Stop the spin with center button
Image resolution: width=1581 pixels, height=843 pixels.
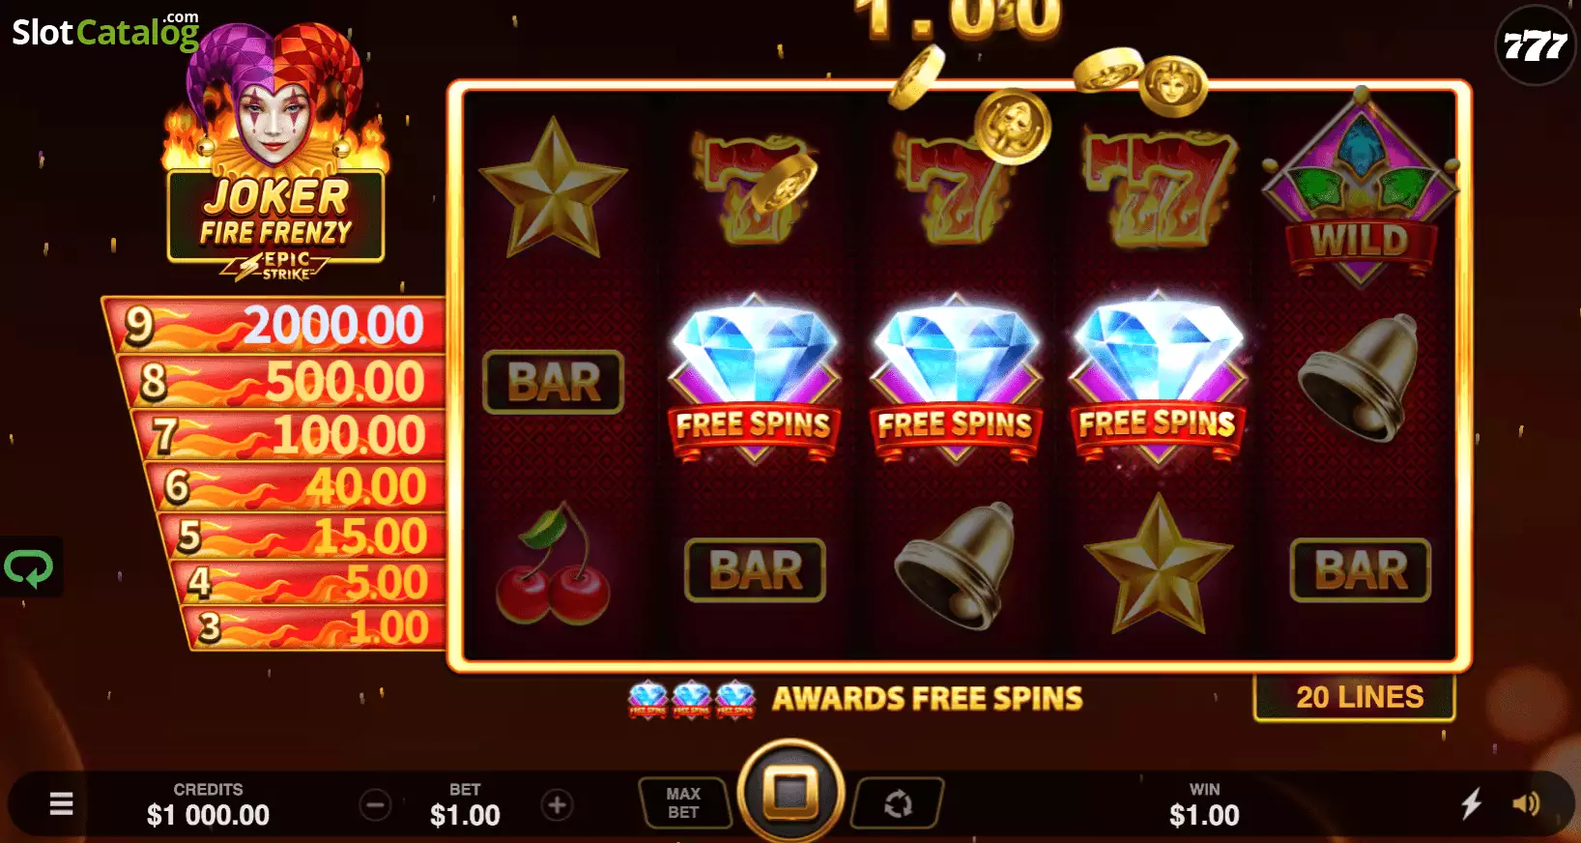click(791, 792)
